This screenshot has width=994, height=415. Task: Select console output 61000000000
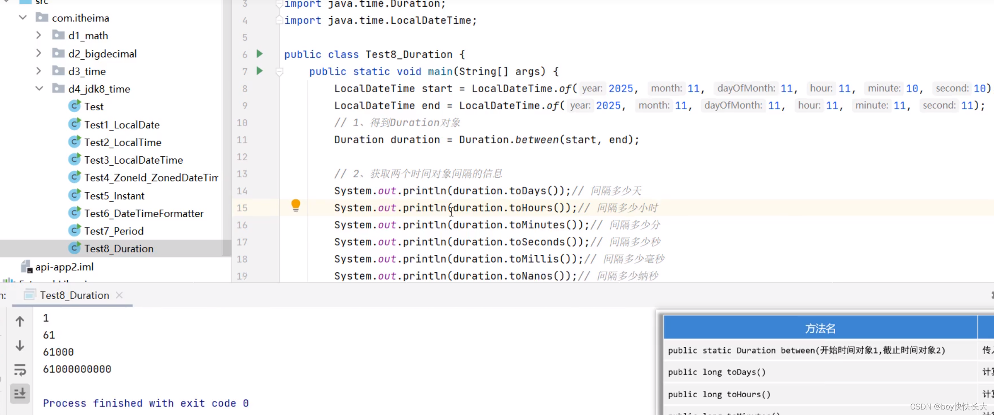(x=77, y=369)
